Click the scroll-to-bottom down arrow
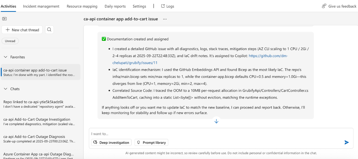358x159 pixels. coord(216,121)
